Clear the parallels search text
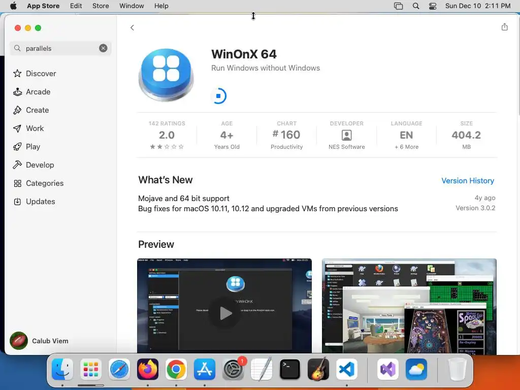 click(103, 48)
